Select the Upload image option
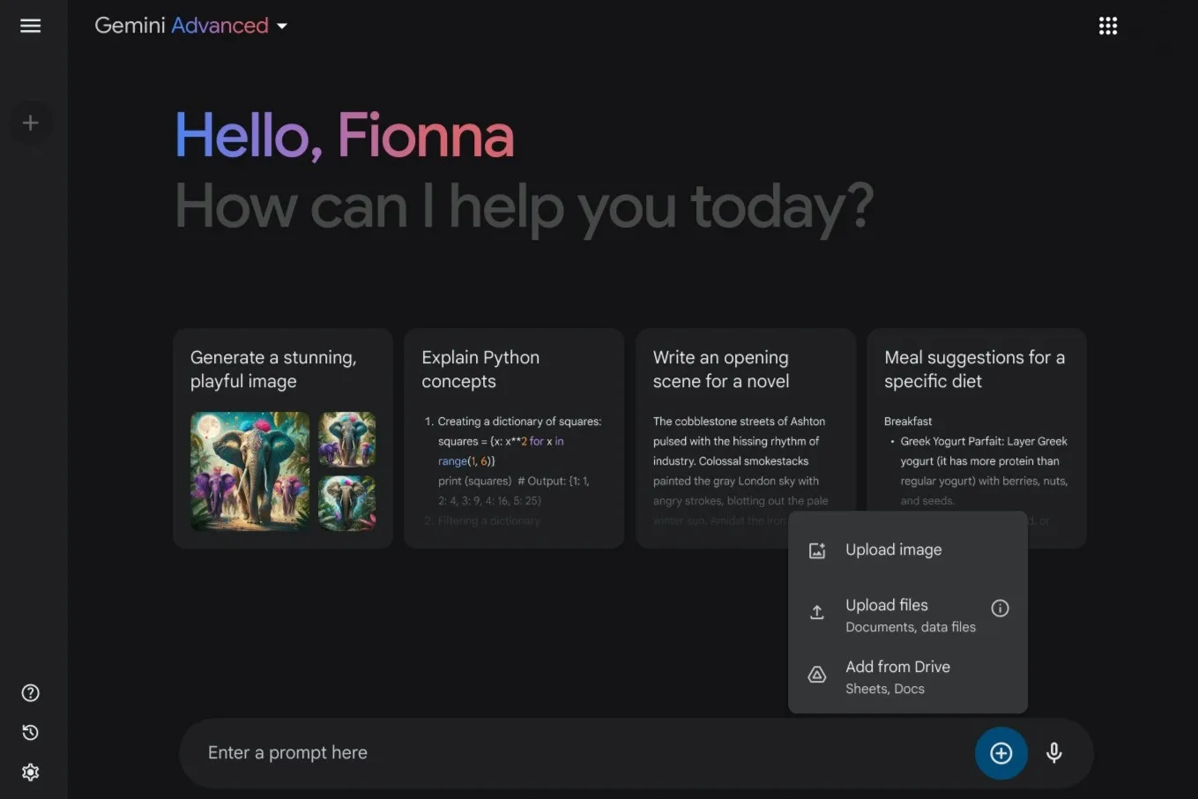The width and height of the screenshot is (1198, 799). coord(893,549)
